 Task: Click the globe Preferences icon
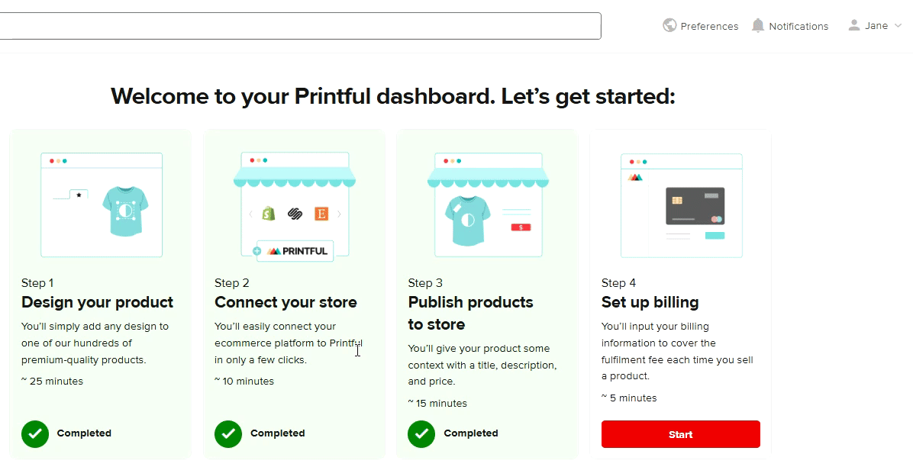pyautogui.click(x=669, y=26)
